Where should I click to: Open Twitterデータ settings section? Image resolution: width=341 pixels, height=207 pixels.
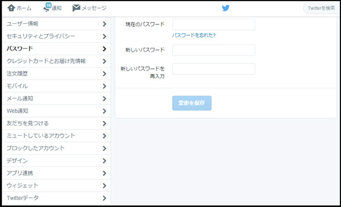click(x=56, y=198)
